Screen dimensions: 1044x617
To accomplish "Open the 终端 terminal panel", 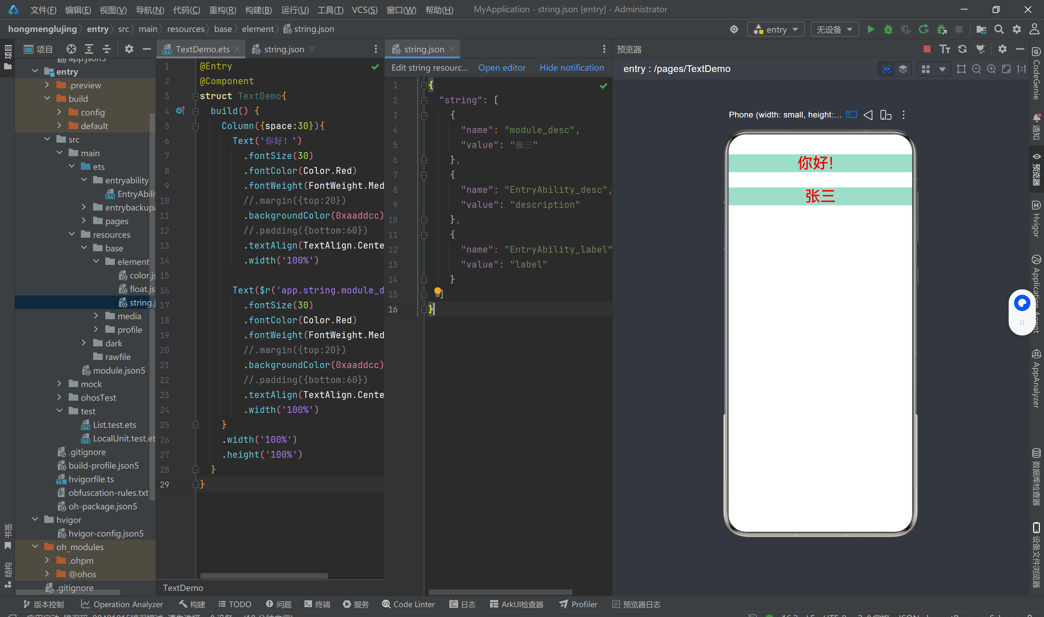I will pyautogui.click(x=317, y=604).
